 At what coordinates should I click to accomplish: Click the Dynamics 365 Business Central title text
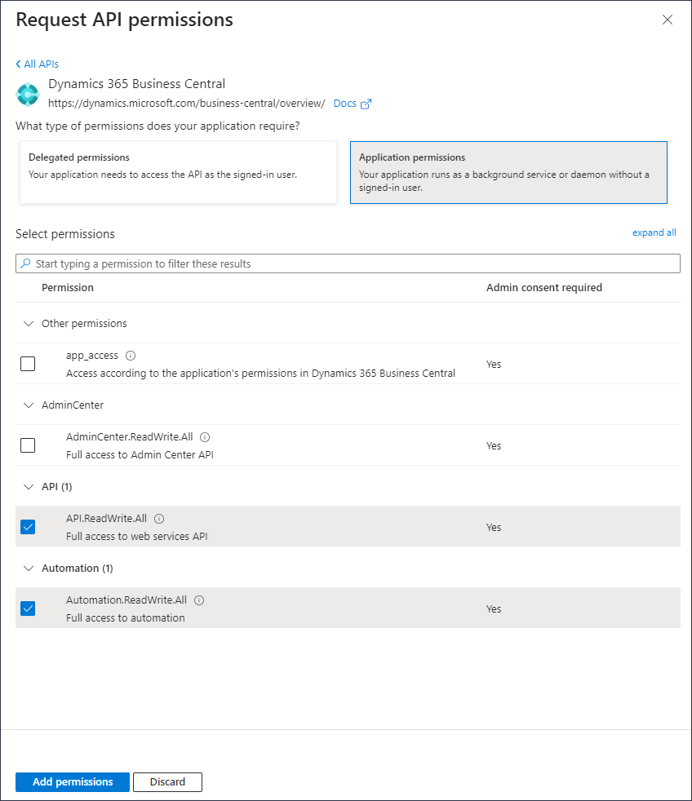[137, 84]
